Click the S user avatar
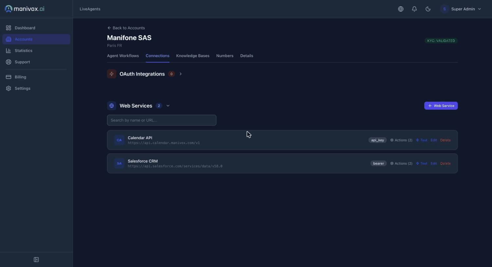This screenshot has height=267, width=492. coord(445,9)
